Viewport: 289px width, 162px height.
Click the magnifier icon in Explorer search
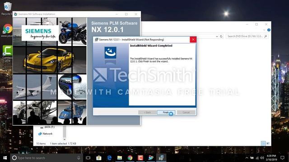266,36
